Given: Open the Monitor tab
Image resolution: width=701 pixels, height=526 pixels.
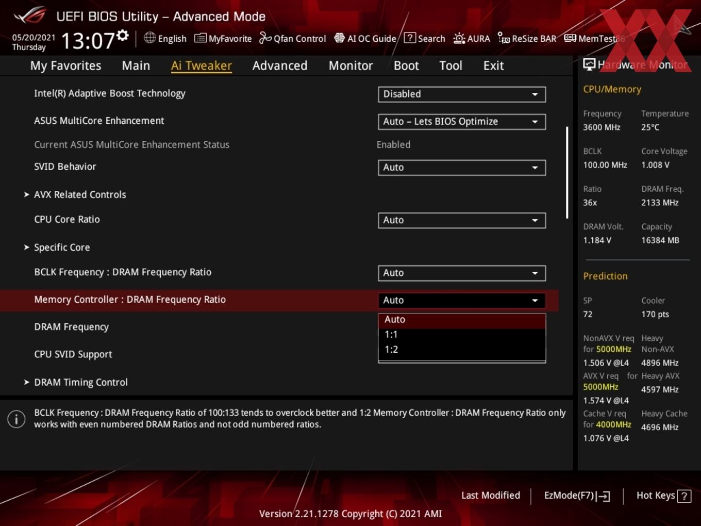Looking at the screenshot, I should (x=350, y=65).
